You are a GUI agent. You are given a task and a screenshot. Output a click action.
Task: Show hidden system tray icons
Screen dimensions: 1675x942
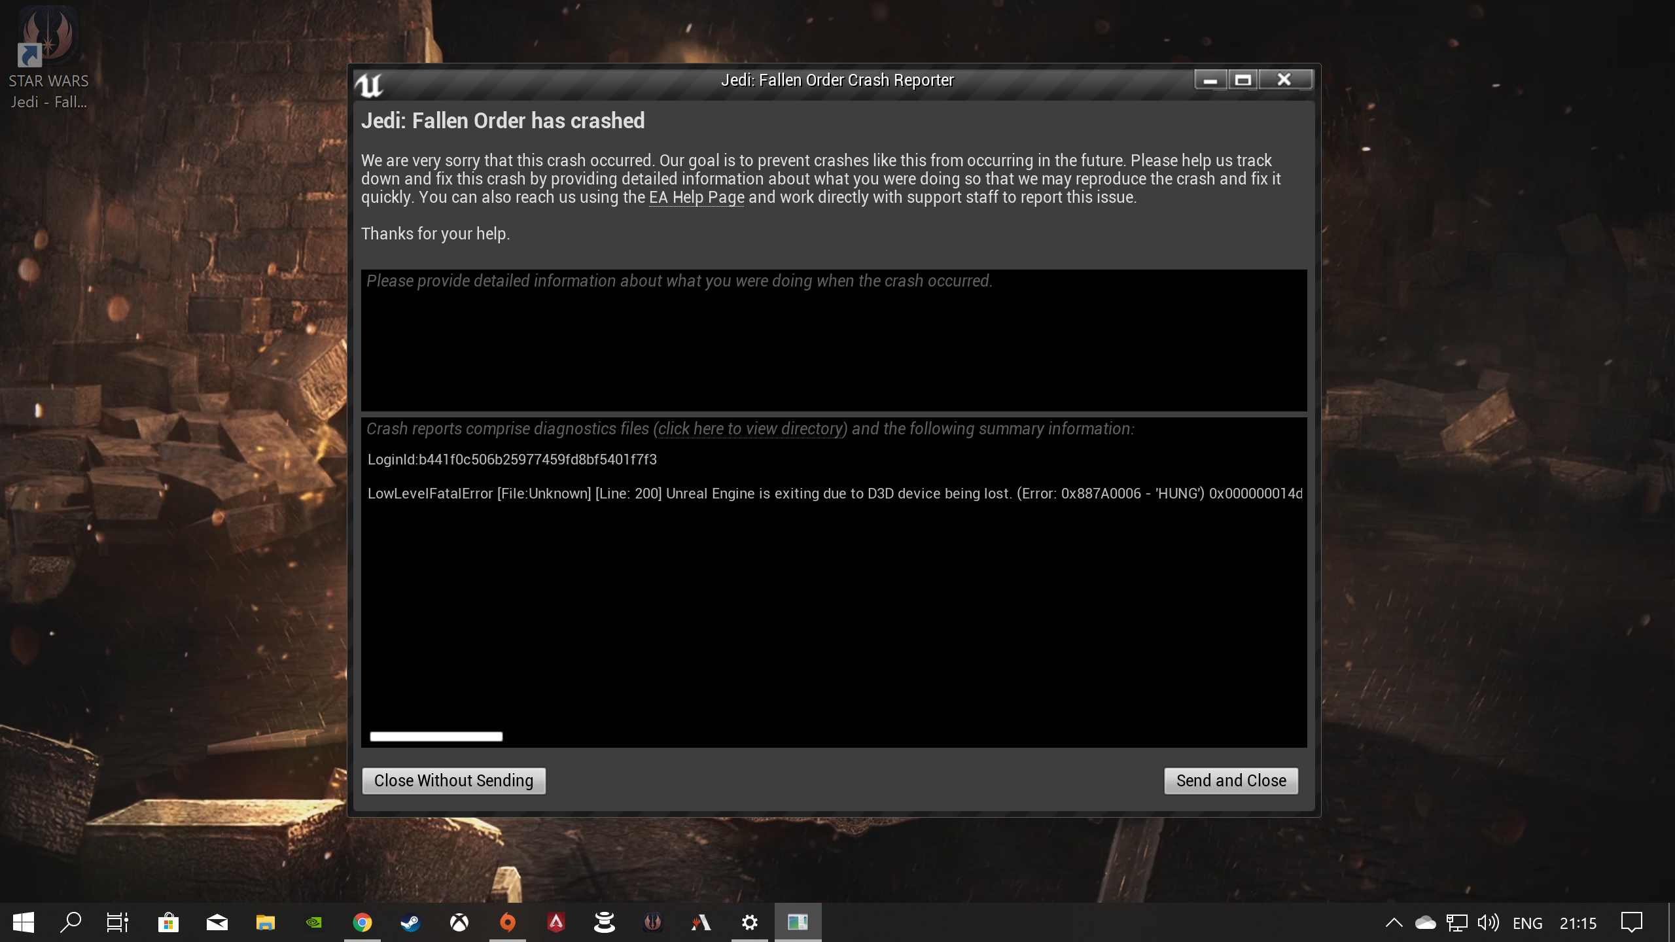tap(1394, 922)
